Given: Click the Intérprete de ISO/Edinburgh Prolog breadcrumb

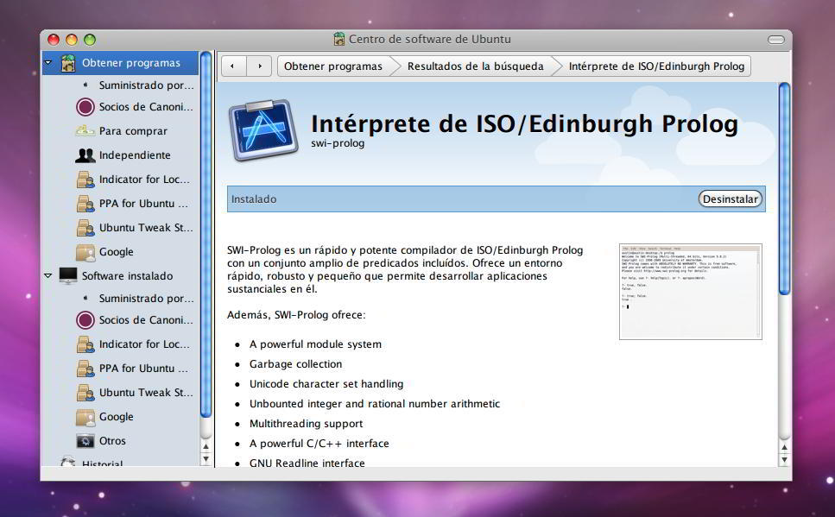Looking at the screenshot, I should click(655, 66).
